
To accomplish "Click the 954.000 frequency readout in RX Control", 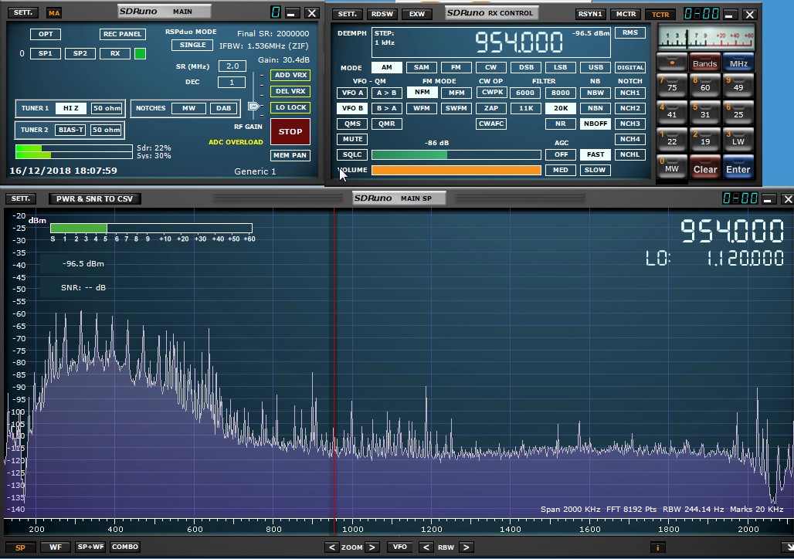I will coord(519,42).
